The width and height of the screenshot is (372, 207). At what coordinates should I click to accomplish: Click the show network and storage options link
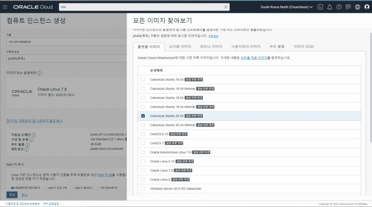35,121
